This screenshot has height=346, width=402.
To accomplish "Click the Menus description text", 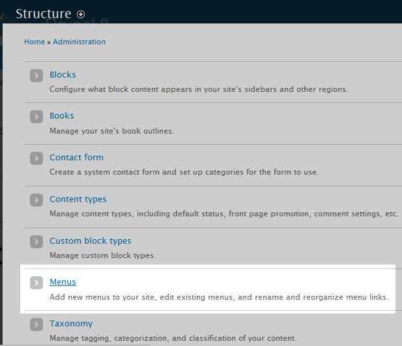I will (218, 297).
